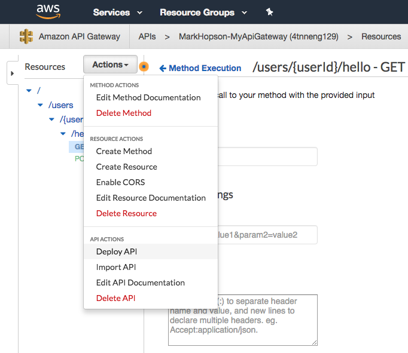Image resolution: width=408 pixels, height=353 pixels.
Task: Click the MarkHopson-MyApiGateway breadcrumb
Action: pos(258,36)
